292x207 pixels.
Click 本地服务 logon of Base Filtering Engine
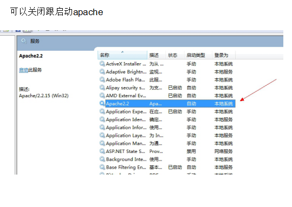(x=223, y=167)
